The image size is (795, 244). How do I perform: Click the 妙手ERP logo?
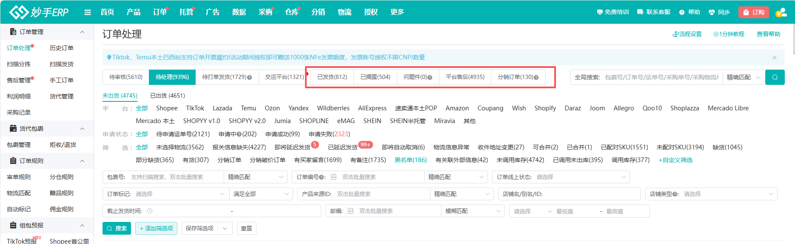tap(39, 12)
